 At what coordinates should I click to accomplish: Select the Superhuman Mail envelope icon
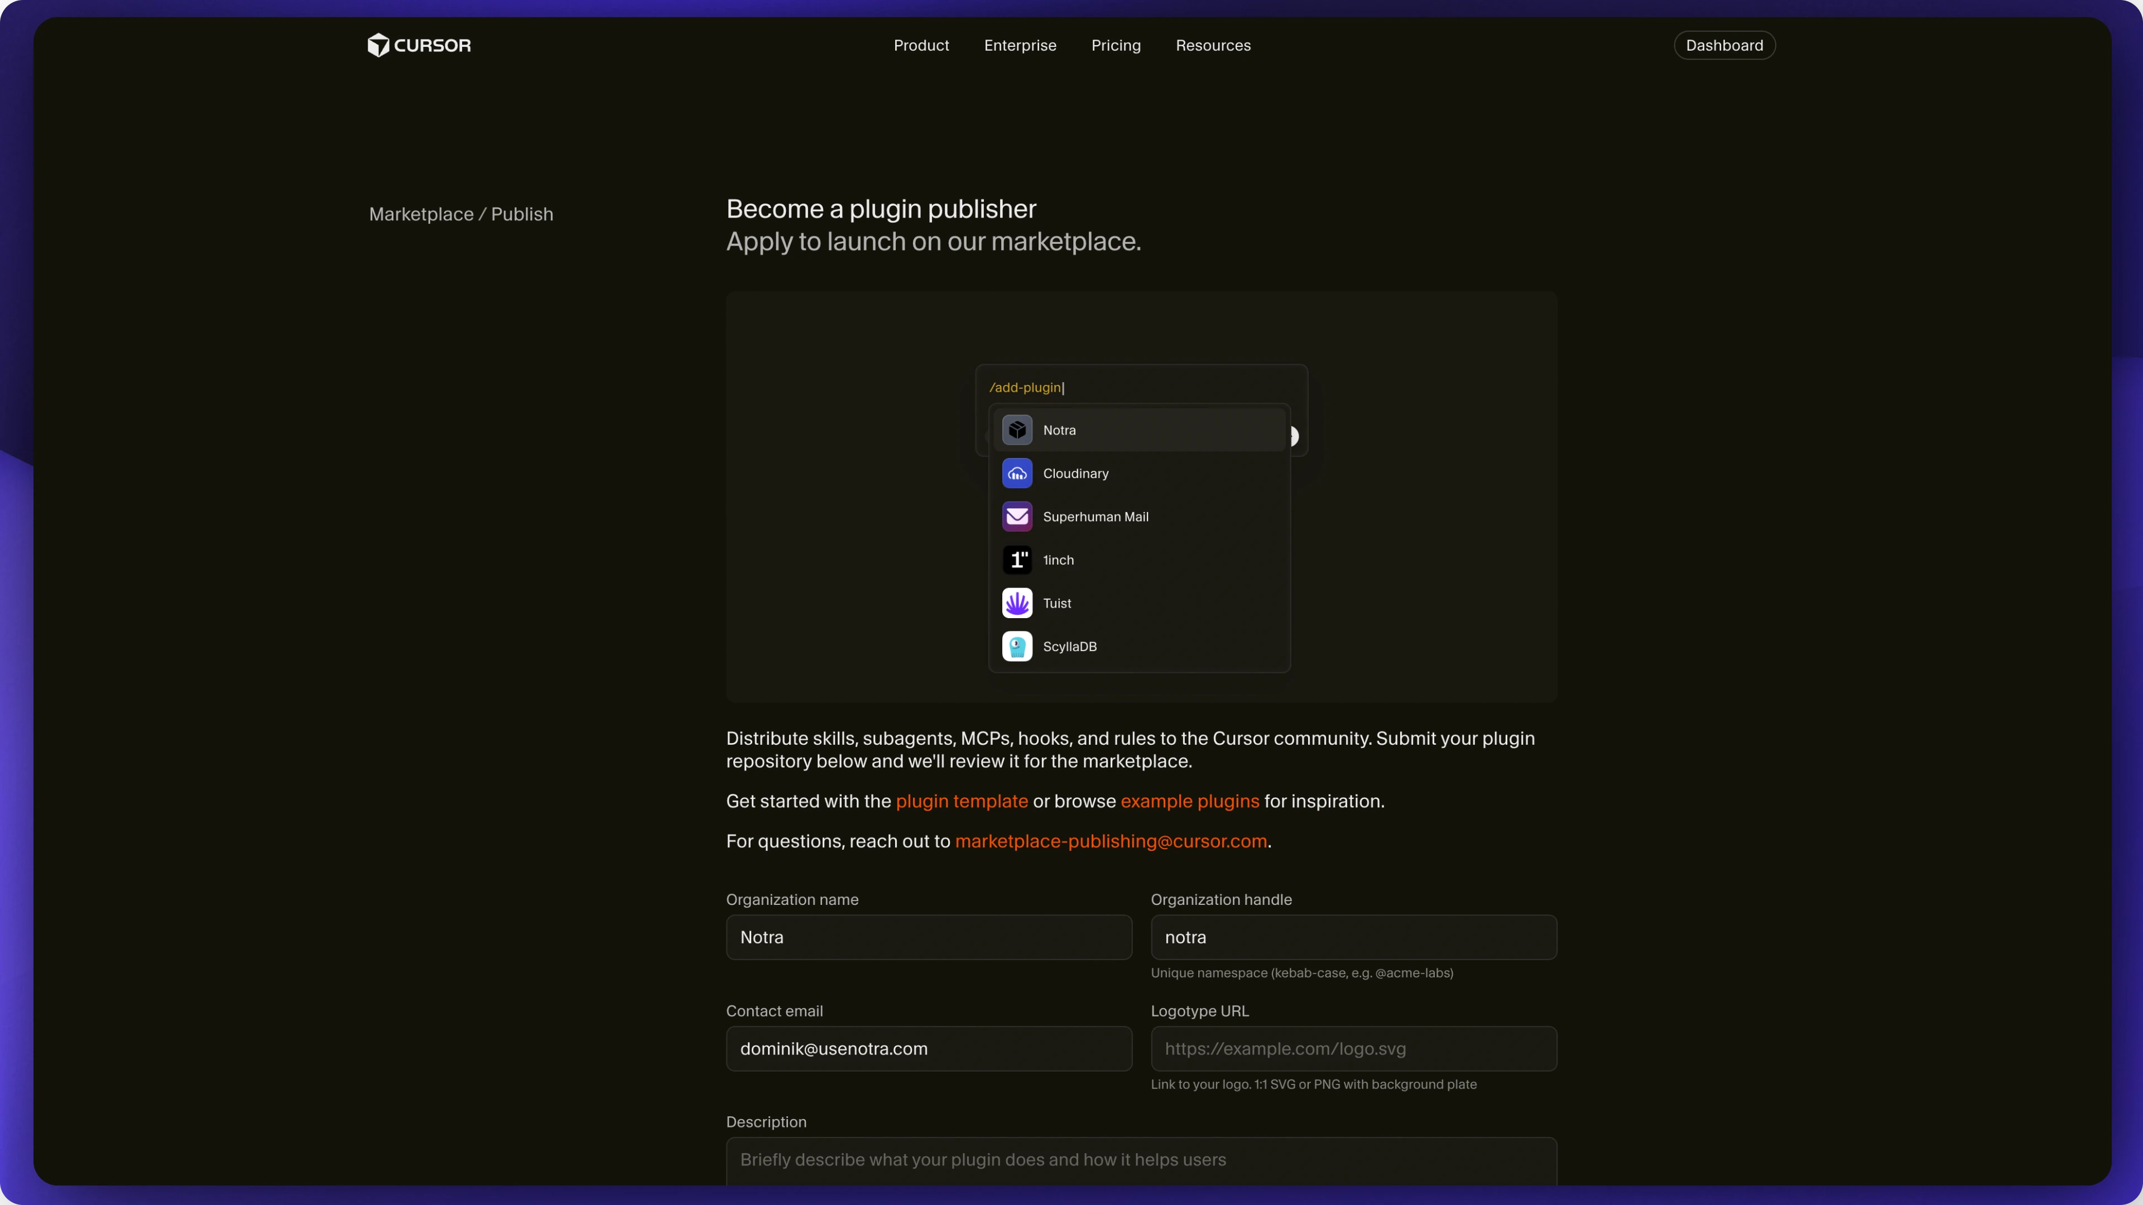pos(1017,517)
